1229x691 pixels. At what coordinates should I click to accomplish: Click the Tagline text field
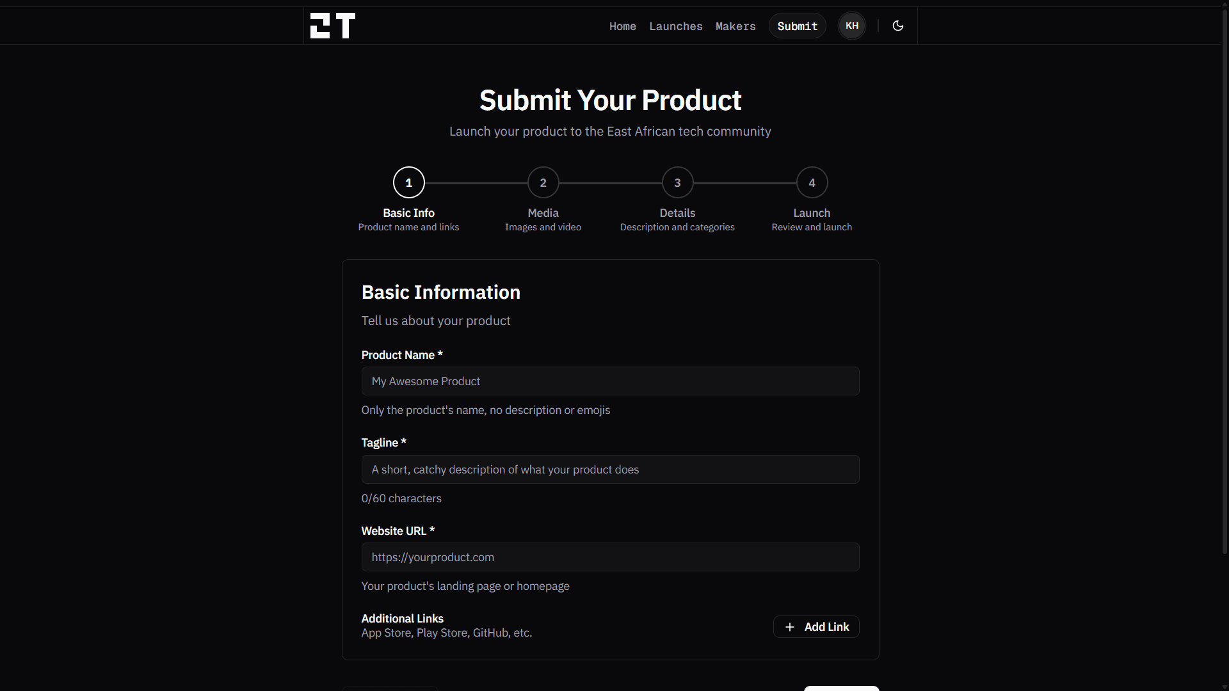tap(610, 469)
